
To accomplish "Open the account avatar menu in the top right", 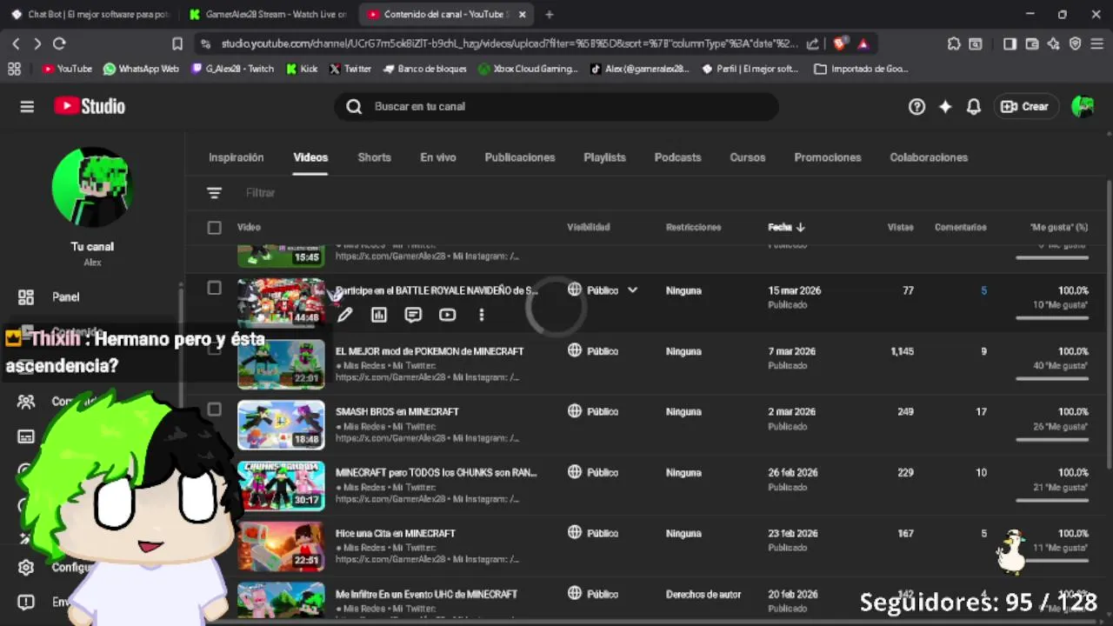I will (x=1083, y=106).
